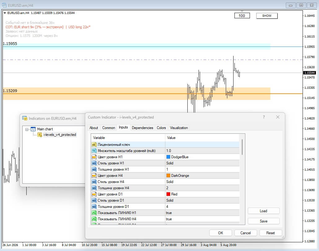
Task: Click the color icon beside Цвет уровня H1
Action: pyautogui.click(x=94, y=157)
